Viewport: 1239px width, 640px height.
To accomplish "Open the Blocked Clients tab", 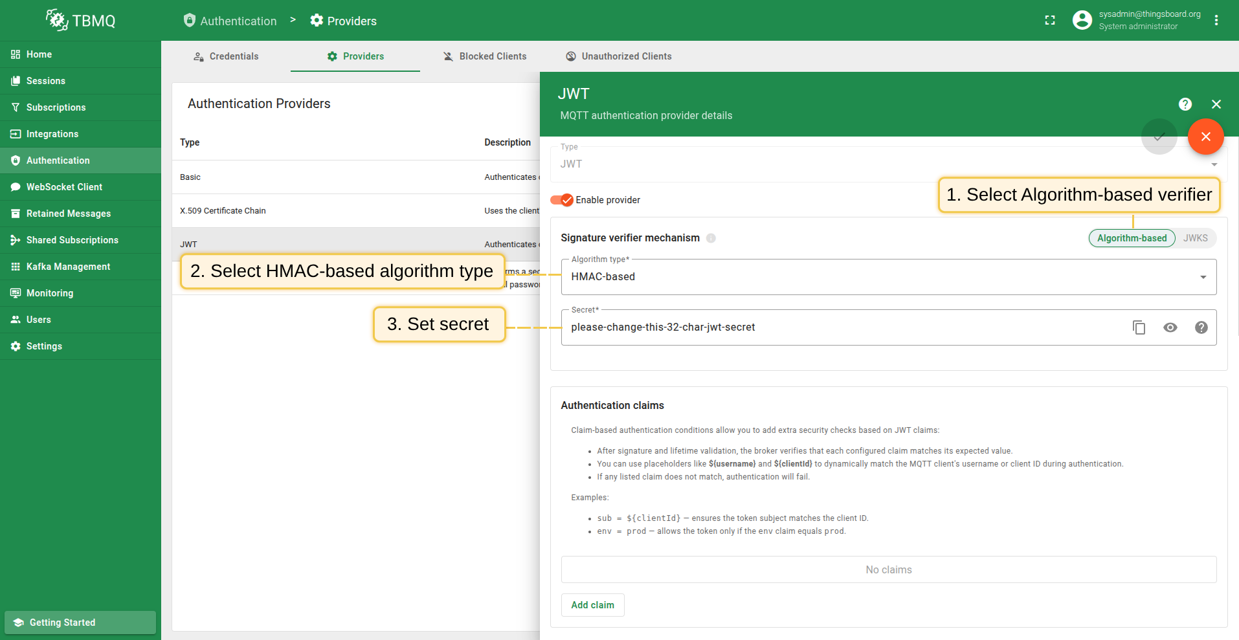I will coord(485,56).
